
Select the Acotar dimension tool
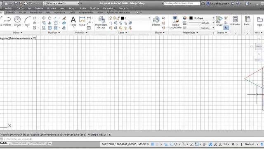point(82,21)
